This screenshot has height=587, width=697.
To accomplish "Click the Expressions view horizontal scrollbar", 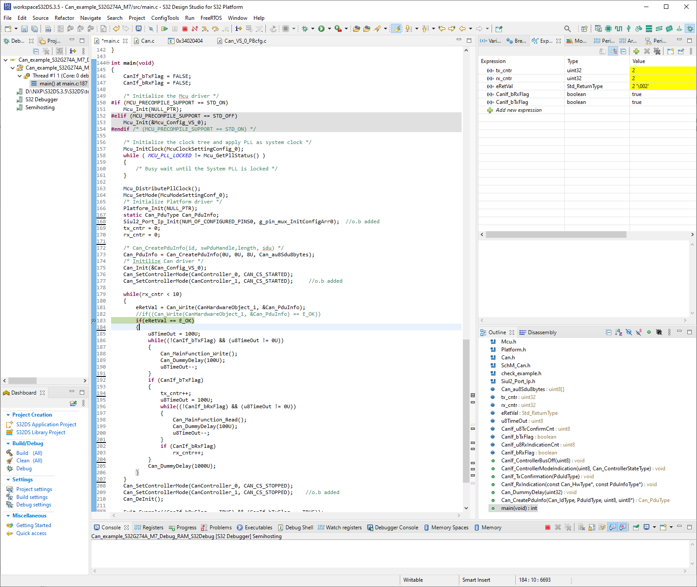I will (x=555, y=235).
